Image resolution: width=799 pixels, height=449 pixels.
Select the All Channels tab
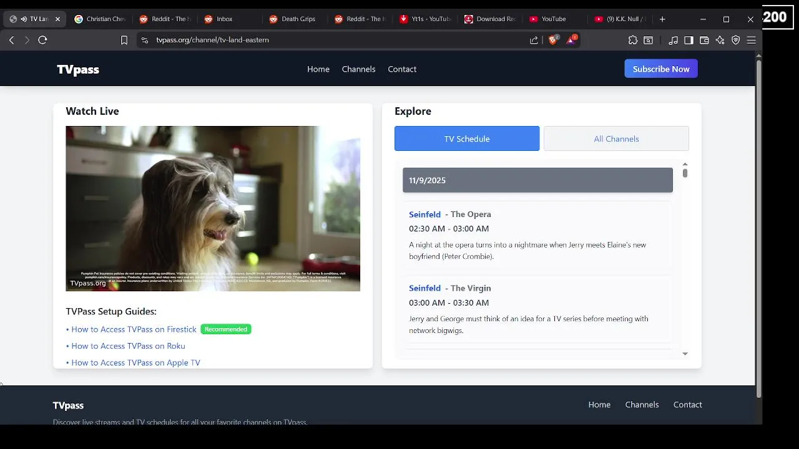(x=616, y=138)
